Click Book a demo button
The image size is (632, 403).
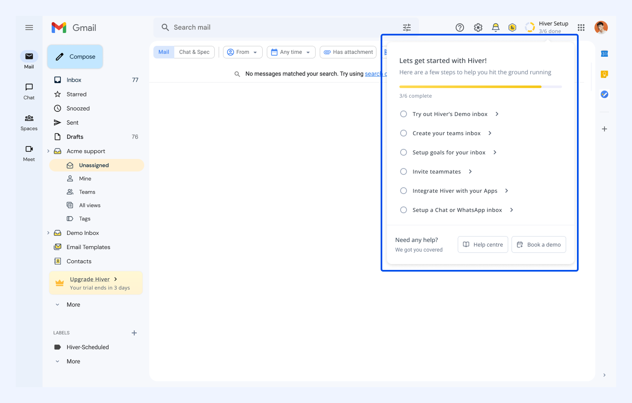[539, 244]
